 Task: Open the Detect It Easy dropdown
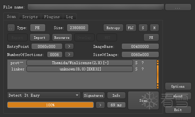[44, 95]
